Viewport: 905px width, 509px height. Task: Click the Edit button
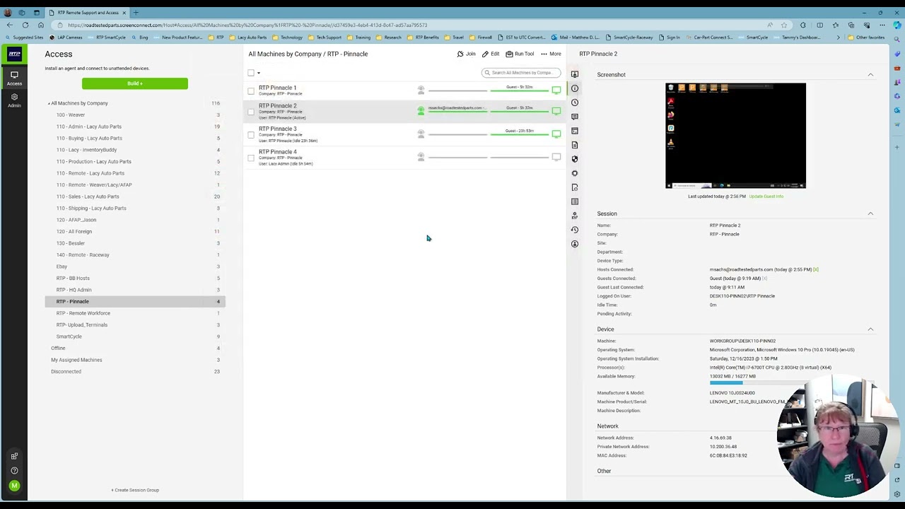pos(491,54)
